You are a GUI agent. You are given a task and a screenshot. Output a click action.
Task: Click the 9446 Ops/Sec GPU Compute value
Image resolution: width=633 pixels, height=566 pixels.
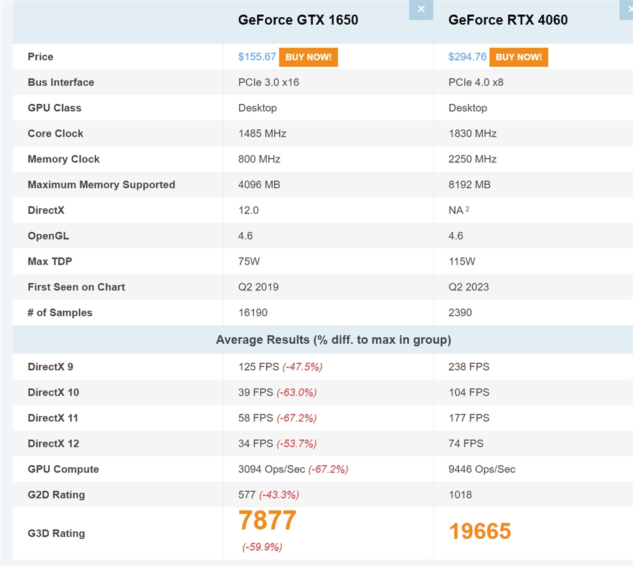(x=482, y=469)
